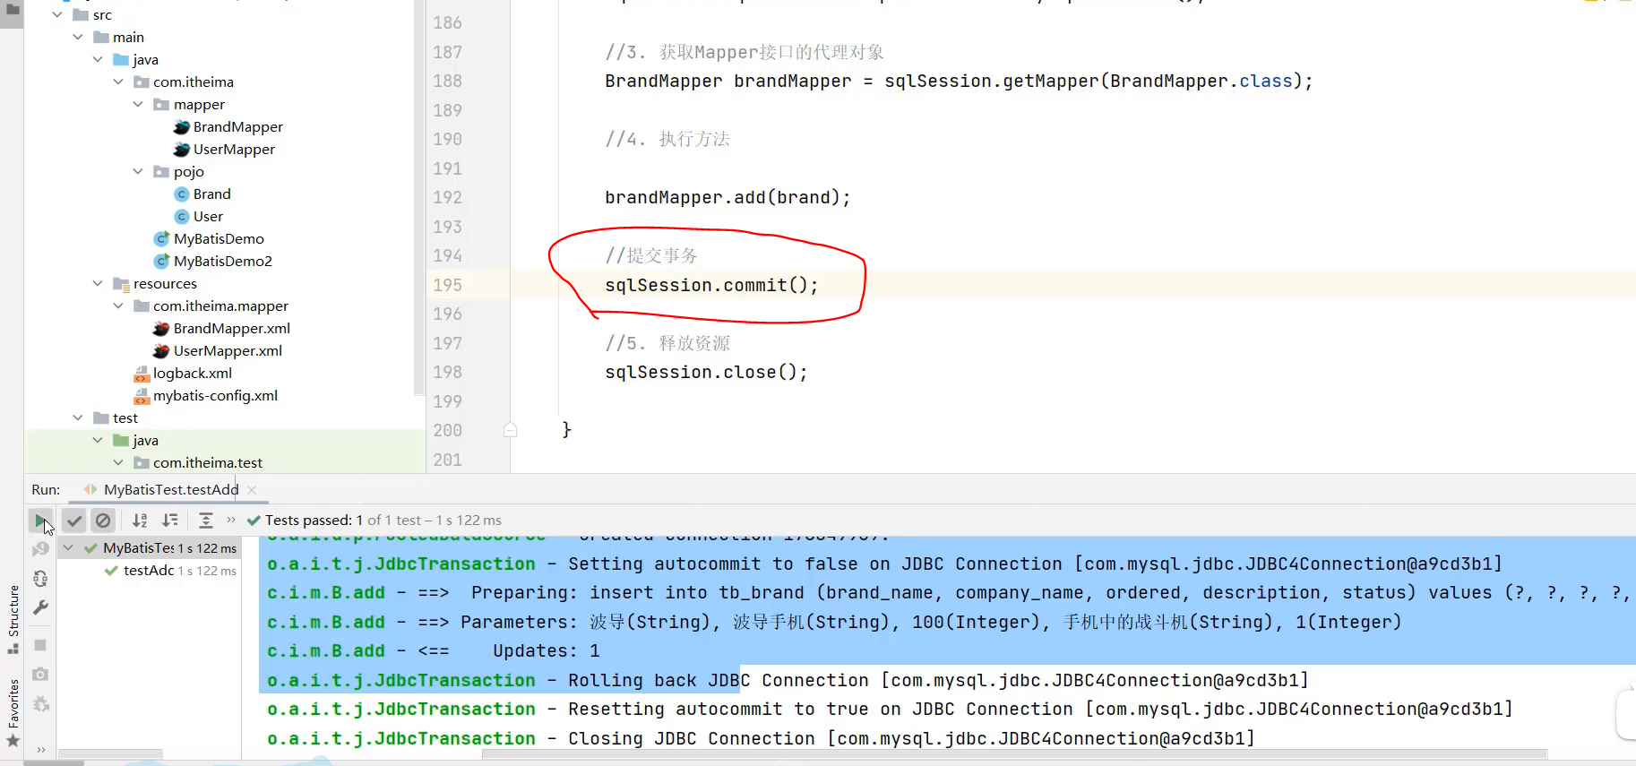This screenshot has height=766, width=1636.
Task: Open the MyBatisDemo class
Action: (x=219, y=238)
